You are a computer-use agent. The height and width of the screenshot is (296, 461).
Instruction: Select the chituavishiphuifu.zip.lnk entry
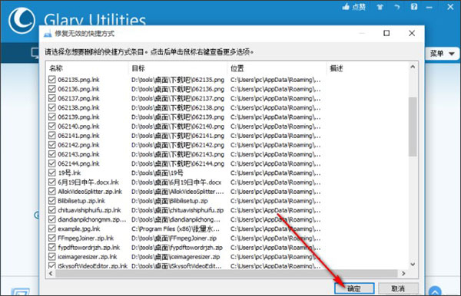[89, 210]
